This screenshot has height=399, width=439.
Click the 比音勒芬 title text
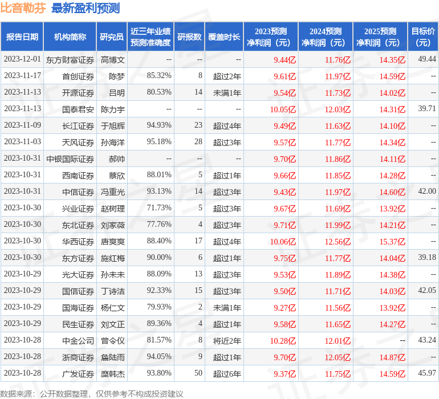pyautogui.click(x=23, y=8)
